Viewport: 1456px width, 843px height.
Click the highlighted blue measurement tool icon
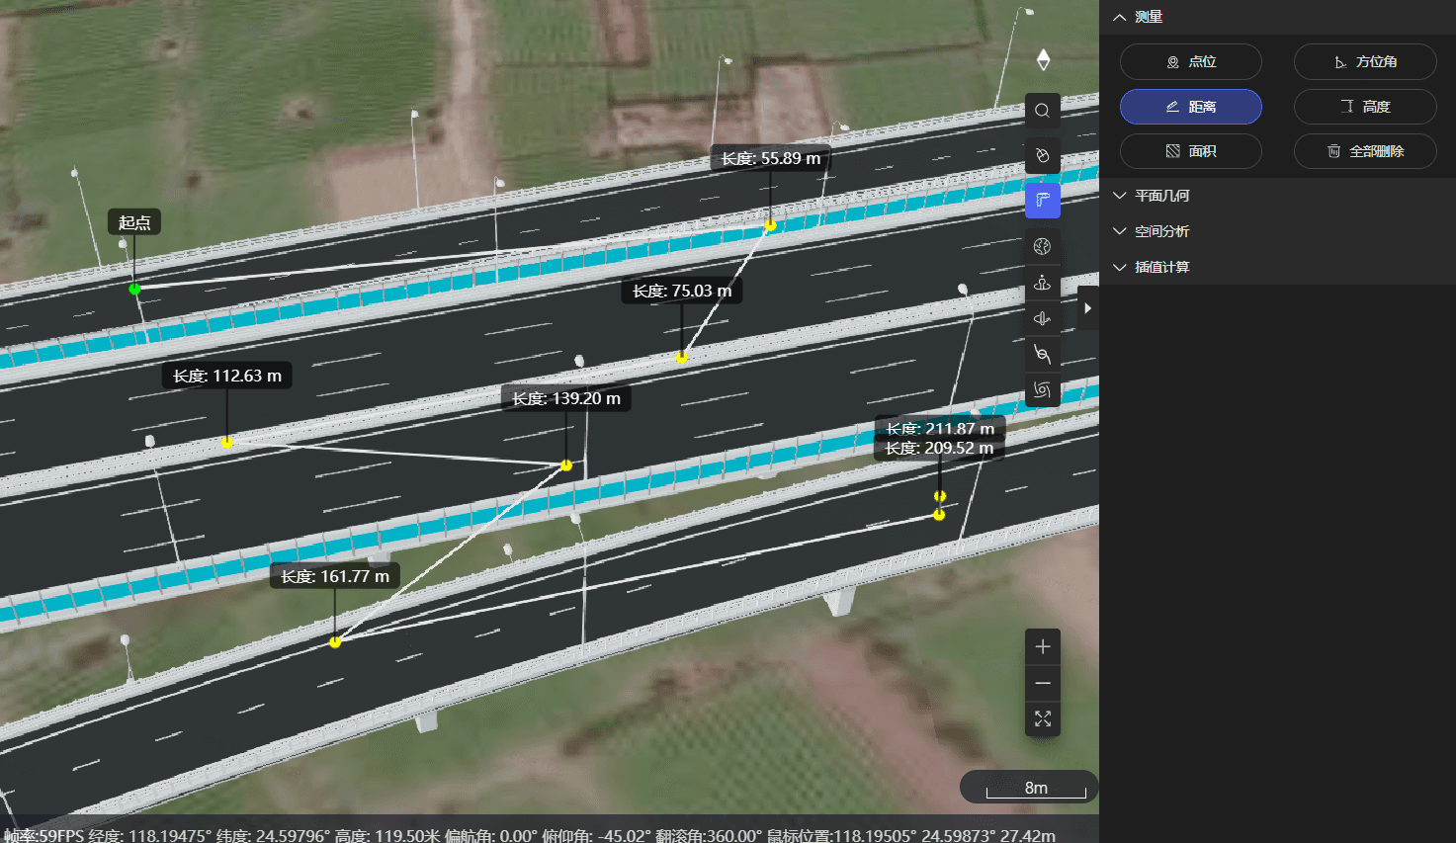coord(1042,201)
